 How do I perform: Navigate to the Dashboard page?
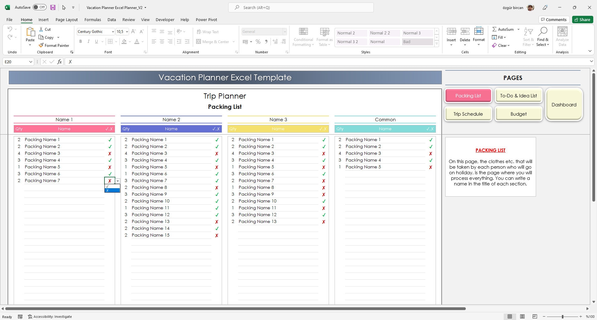tap(564, 104)
